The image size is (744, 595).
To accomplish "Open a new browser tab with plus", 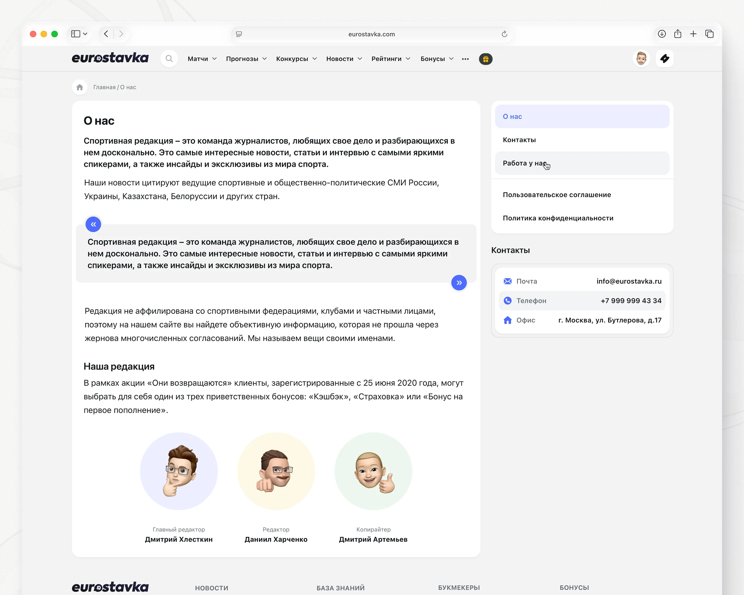I will click(693, 34).
